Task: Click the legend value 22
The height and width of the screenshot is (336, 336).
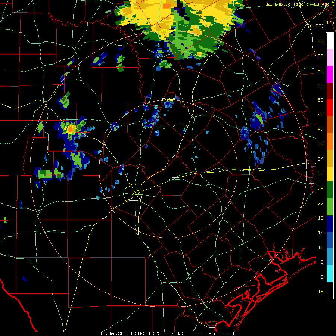Action: pyautogui.click(x=321, y=203)
